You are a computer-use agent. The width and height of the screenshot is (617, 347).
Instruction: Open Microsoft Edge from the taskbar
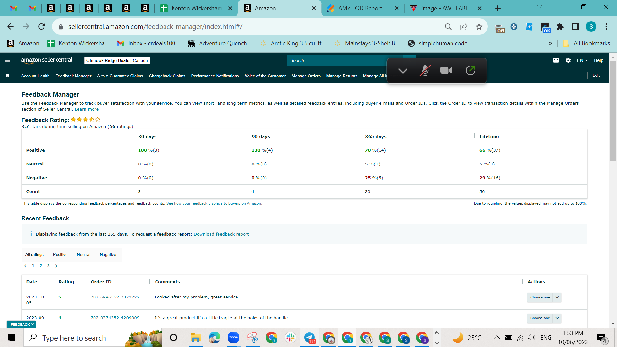[x=214, y=337]
